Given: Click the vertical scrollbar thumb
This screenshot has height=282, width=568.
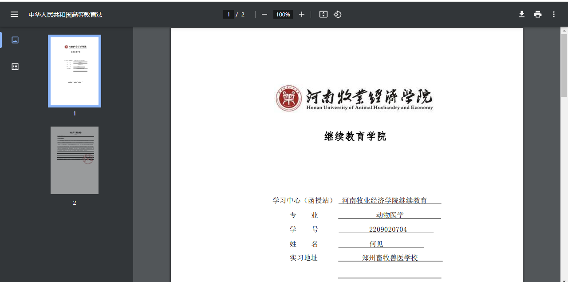Looking at the screenshot, I should click(564, 64).
